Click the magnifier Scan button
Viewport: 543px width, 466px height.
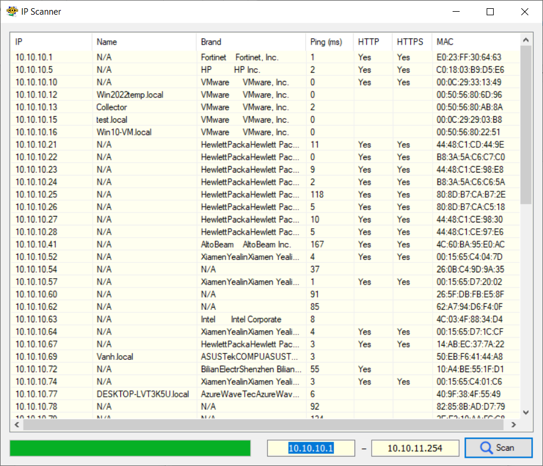point(498,448)
